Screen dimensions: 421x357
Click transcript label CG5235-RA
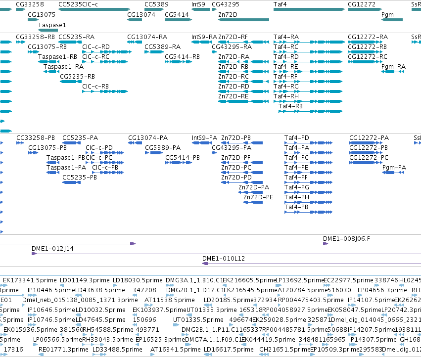(77, 37)
